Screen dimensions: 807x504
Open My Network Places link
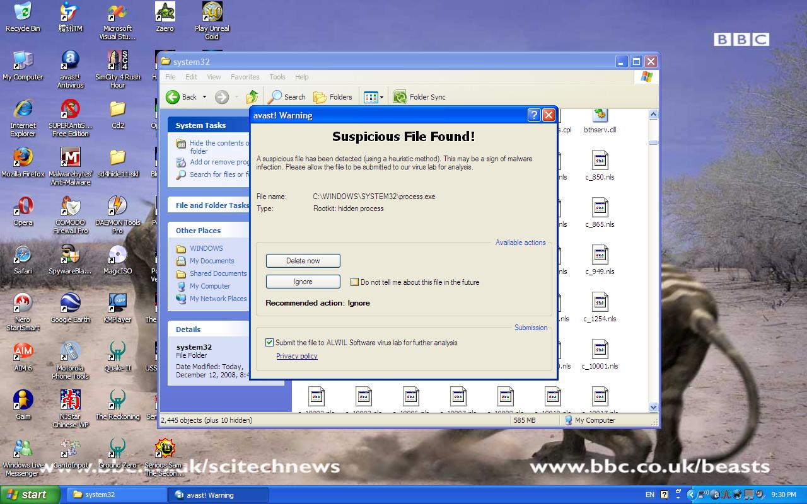point(218,299)
